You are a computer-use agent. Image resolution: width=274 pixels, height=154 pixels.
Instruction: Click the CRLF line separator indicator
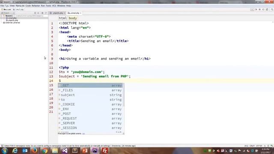click(252, 146)
